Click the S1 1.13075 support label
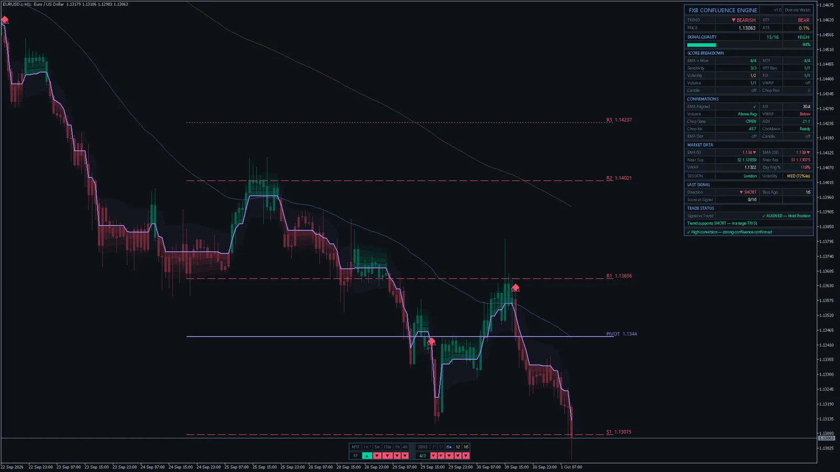 click(x=619, y=432)
